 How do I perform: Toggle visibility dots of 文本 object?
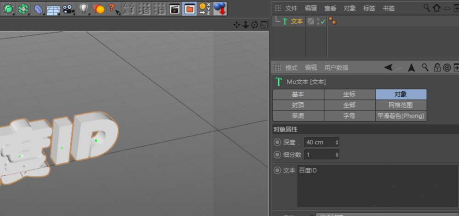(318, 22)
